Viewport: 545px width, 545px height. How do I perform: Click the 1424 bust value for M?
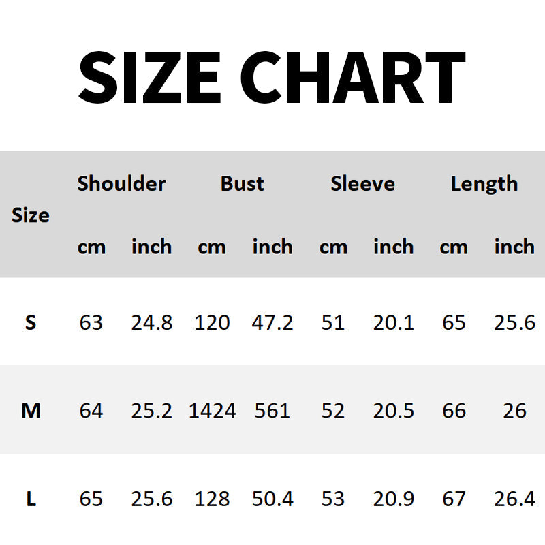click(212, 411)
